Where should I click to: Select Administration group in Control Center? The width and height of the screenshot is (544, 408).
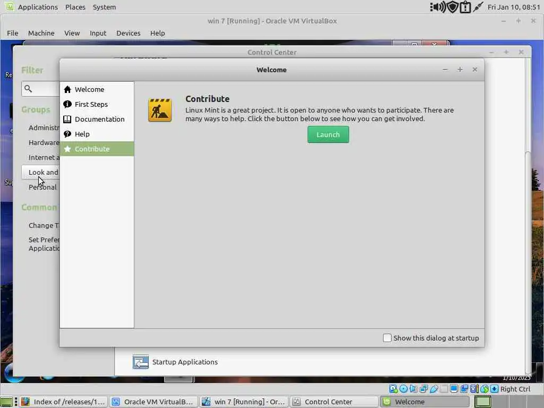tap(44, 127)
